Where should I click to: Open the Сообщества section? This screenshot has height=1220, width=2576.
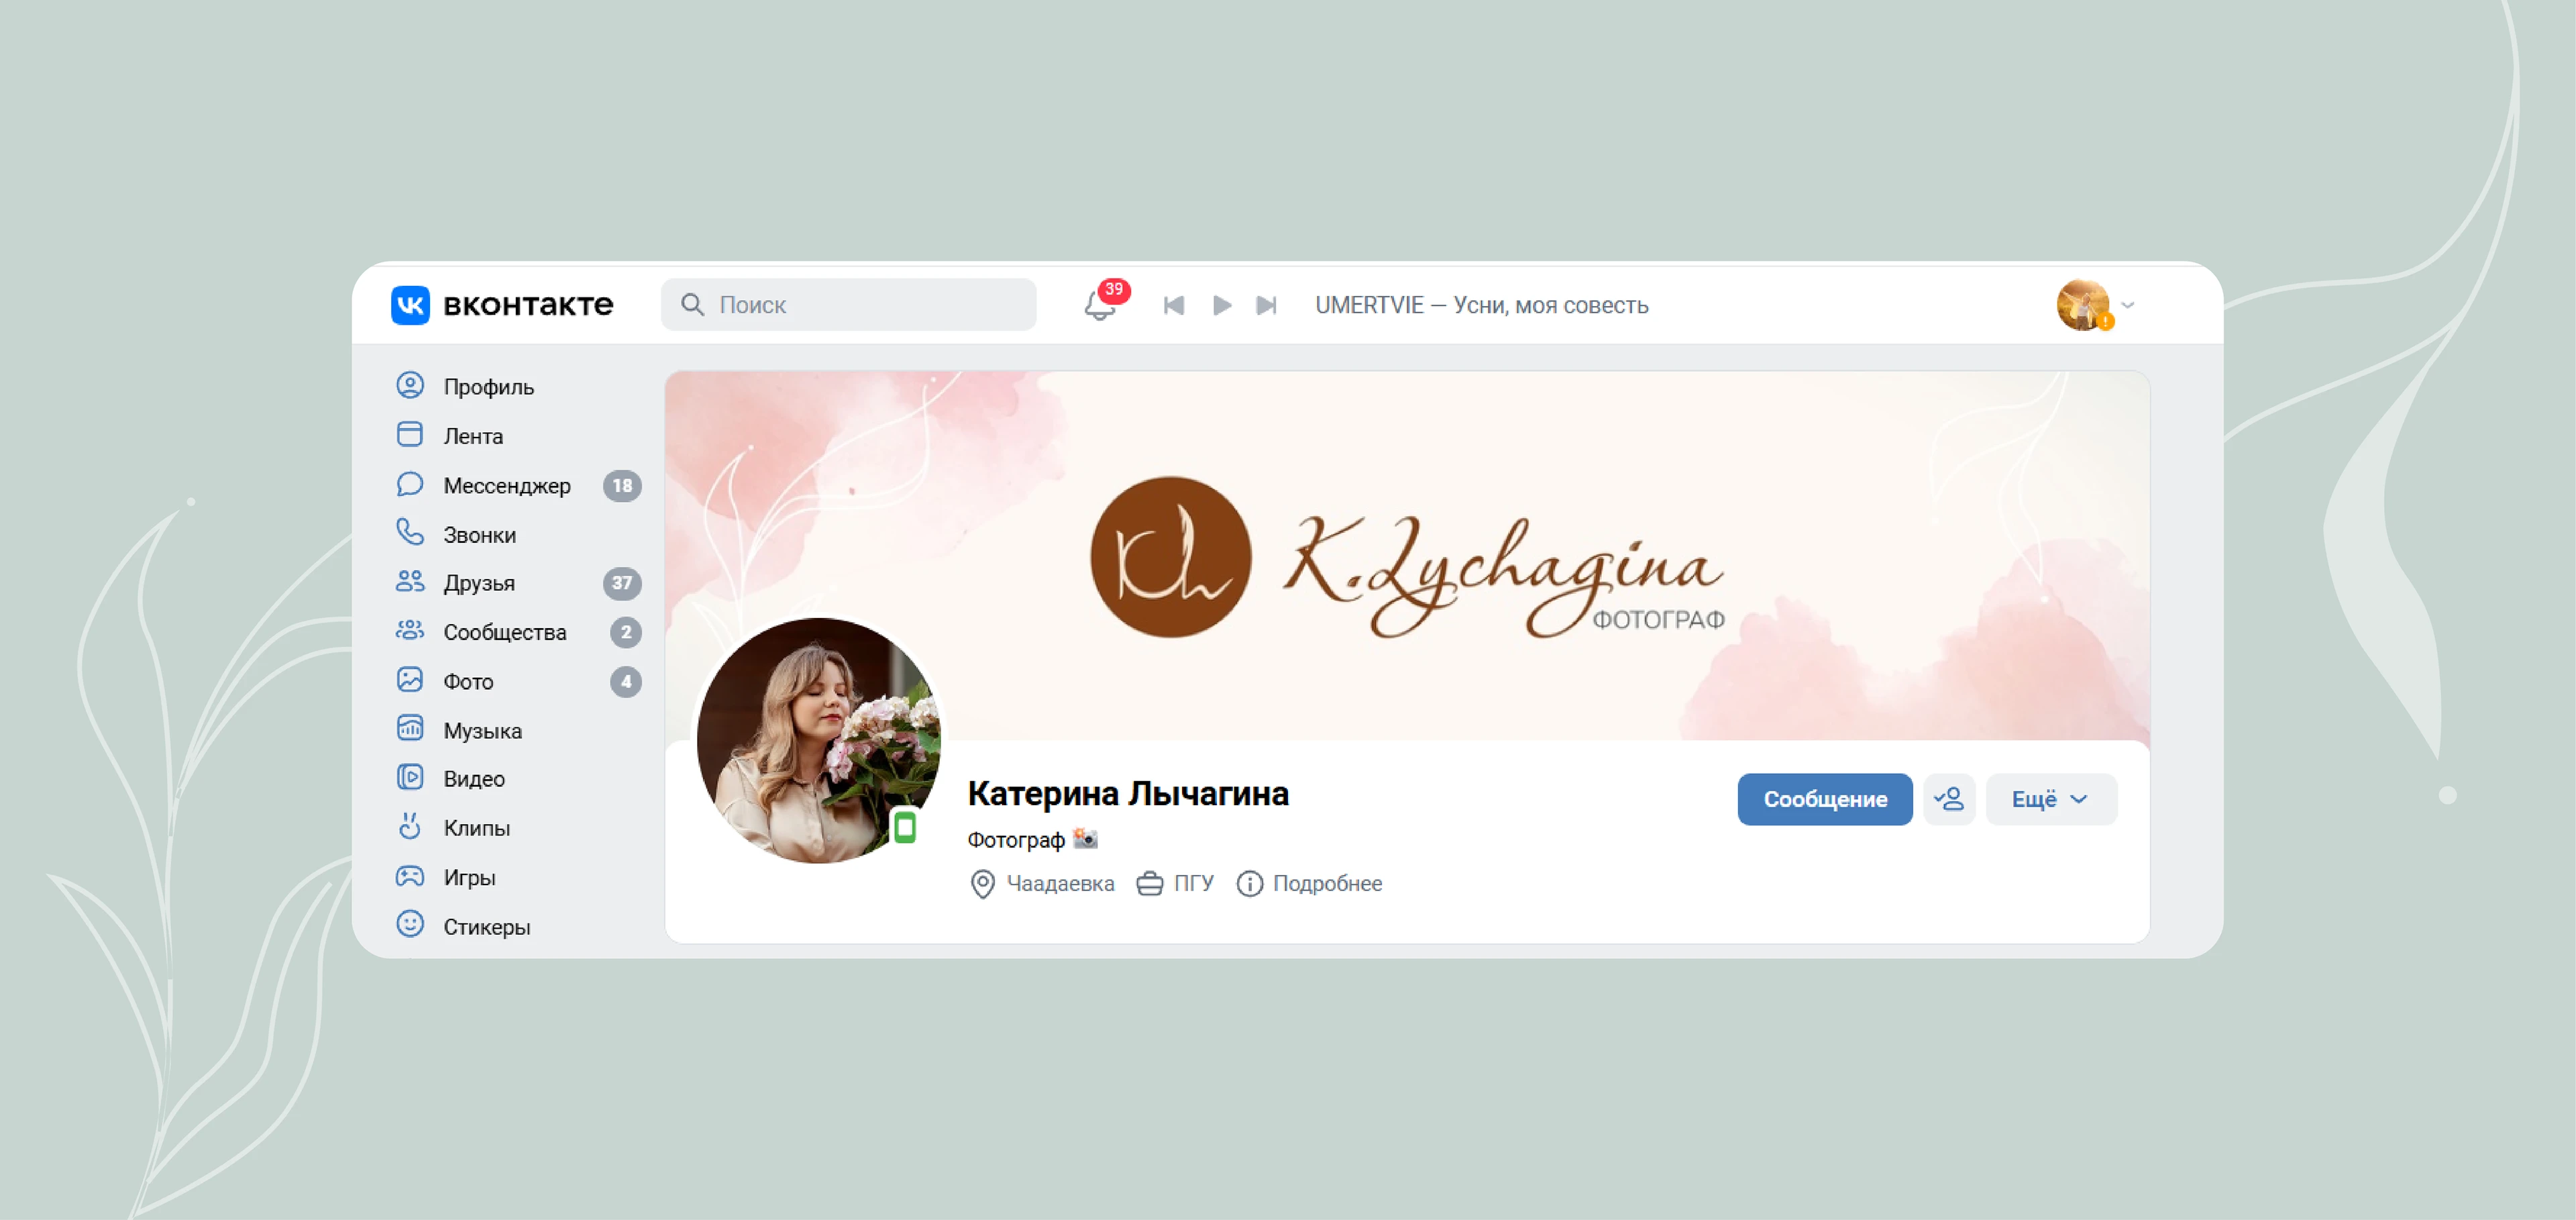pos(504,631)
